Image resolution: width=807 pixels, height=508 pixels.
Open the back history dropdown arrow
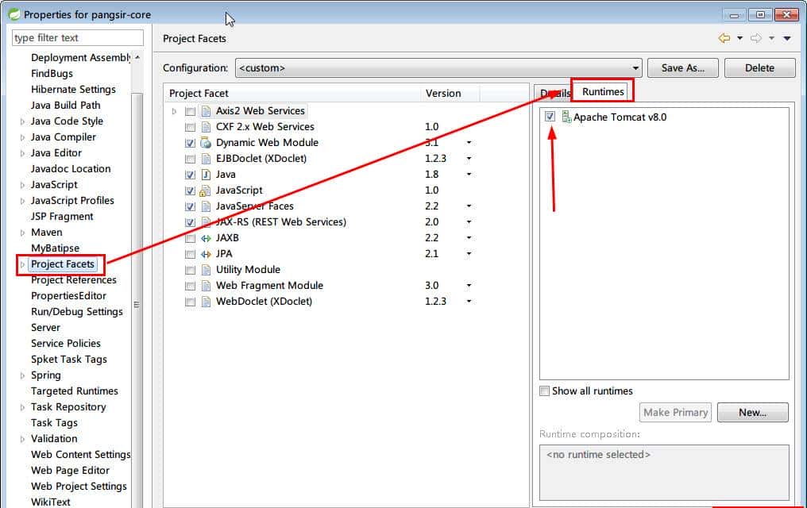(x=739, y=38)
